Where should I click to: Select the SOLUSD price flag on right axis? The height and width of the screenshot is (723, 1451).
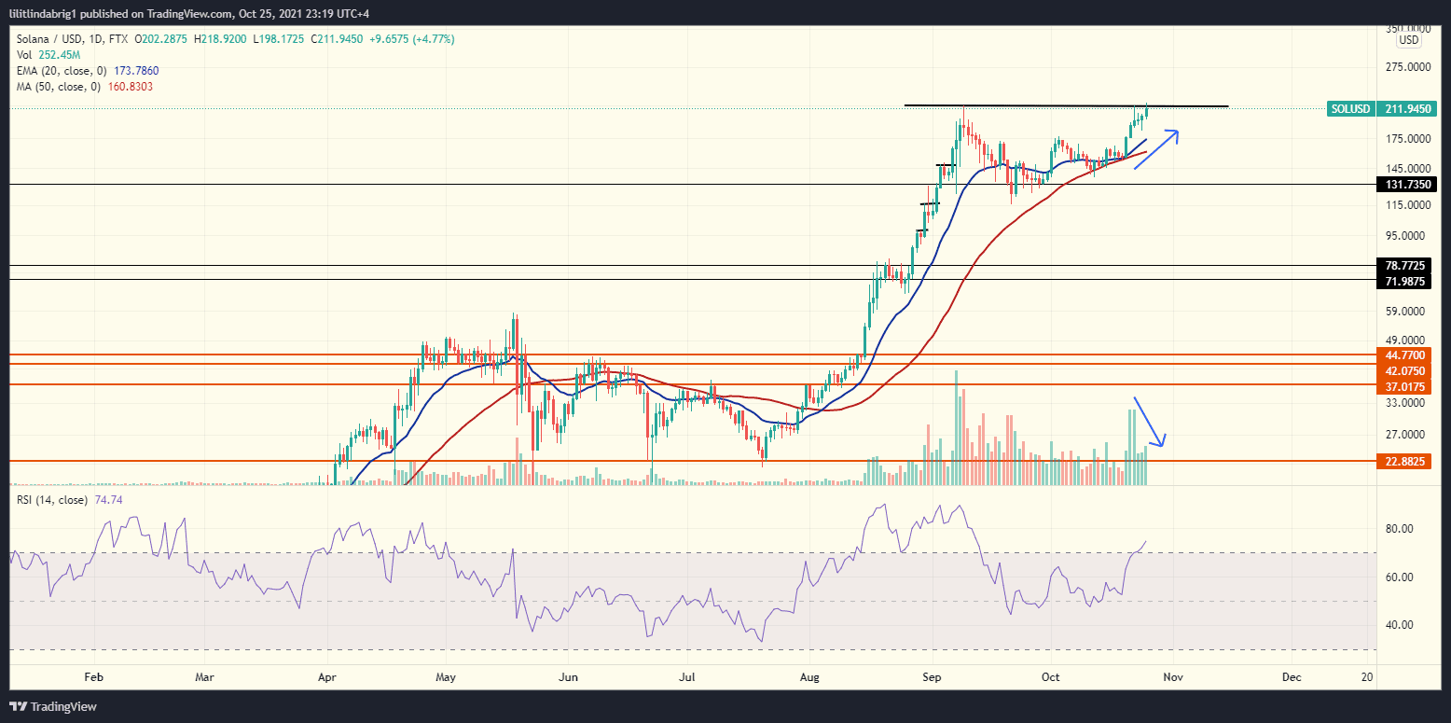[x=1351, y=109]
